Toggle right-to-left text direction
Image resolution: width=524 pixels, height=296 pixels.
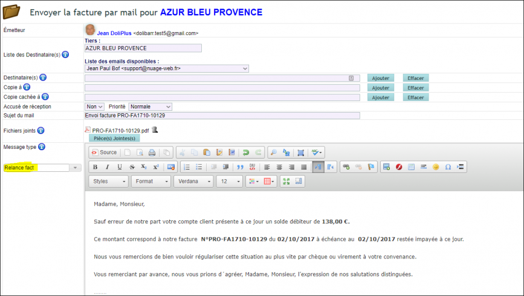coord(331,166)
